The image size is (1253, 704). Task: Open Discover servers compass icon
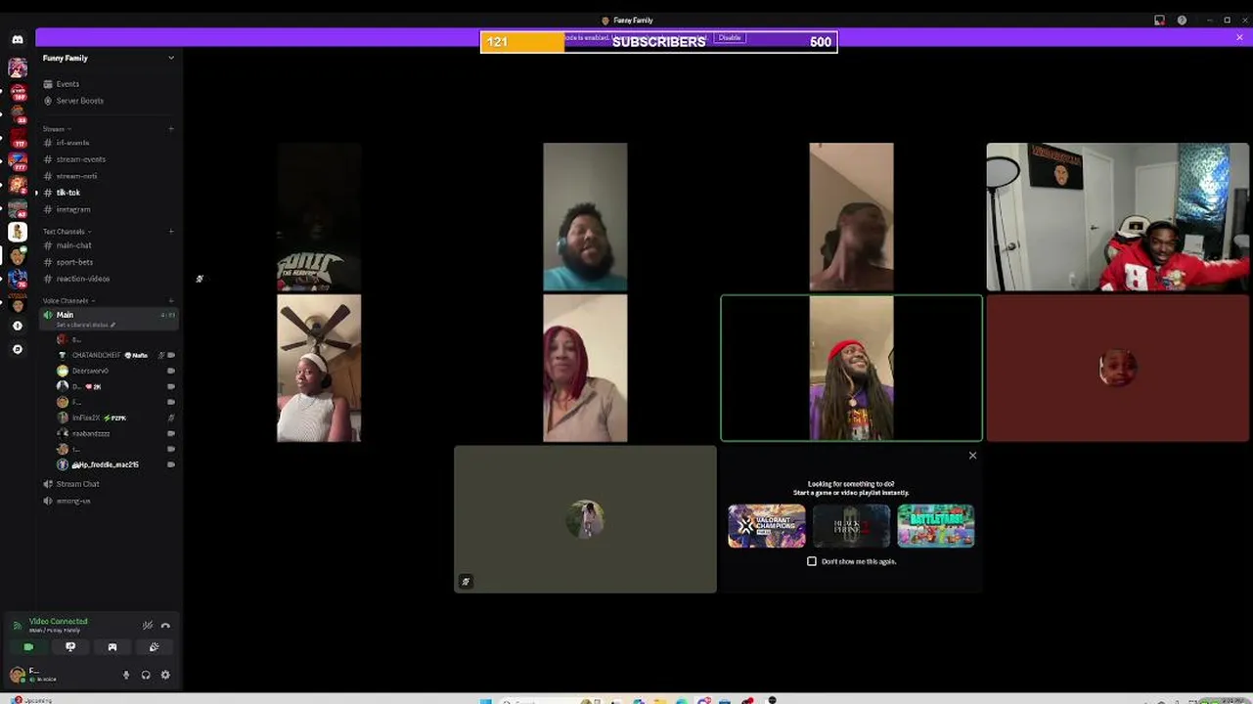click(x=17, y=349)
